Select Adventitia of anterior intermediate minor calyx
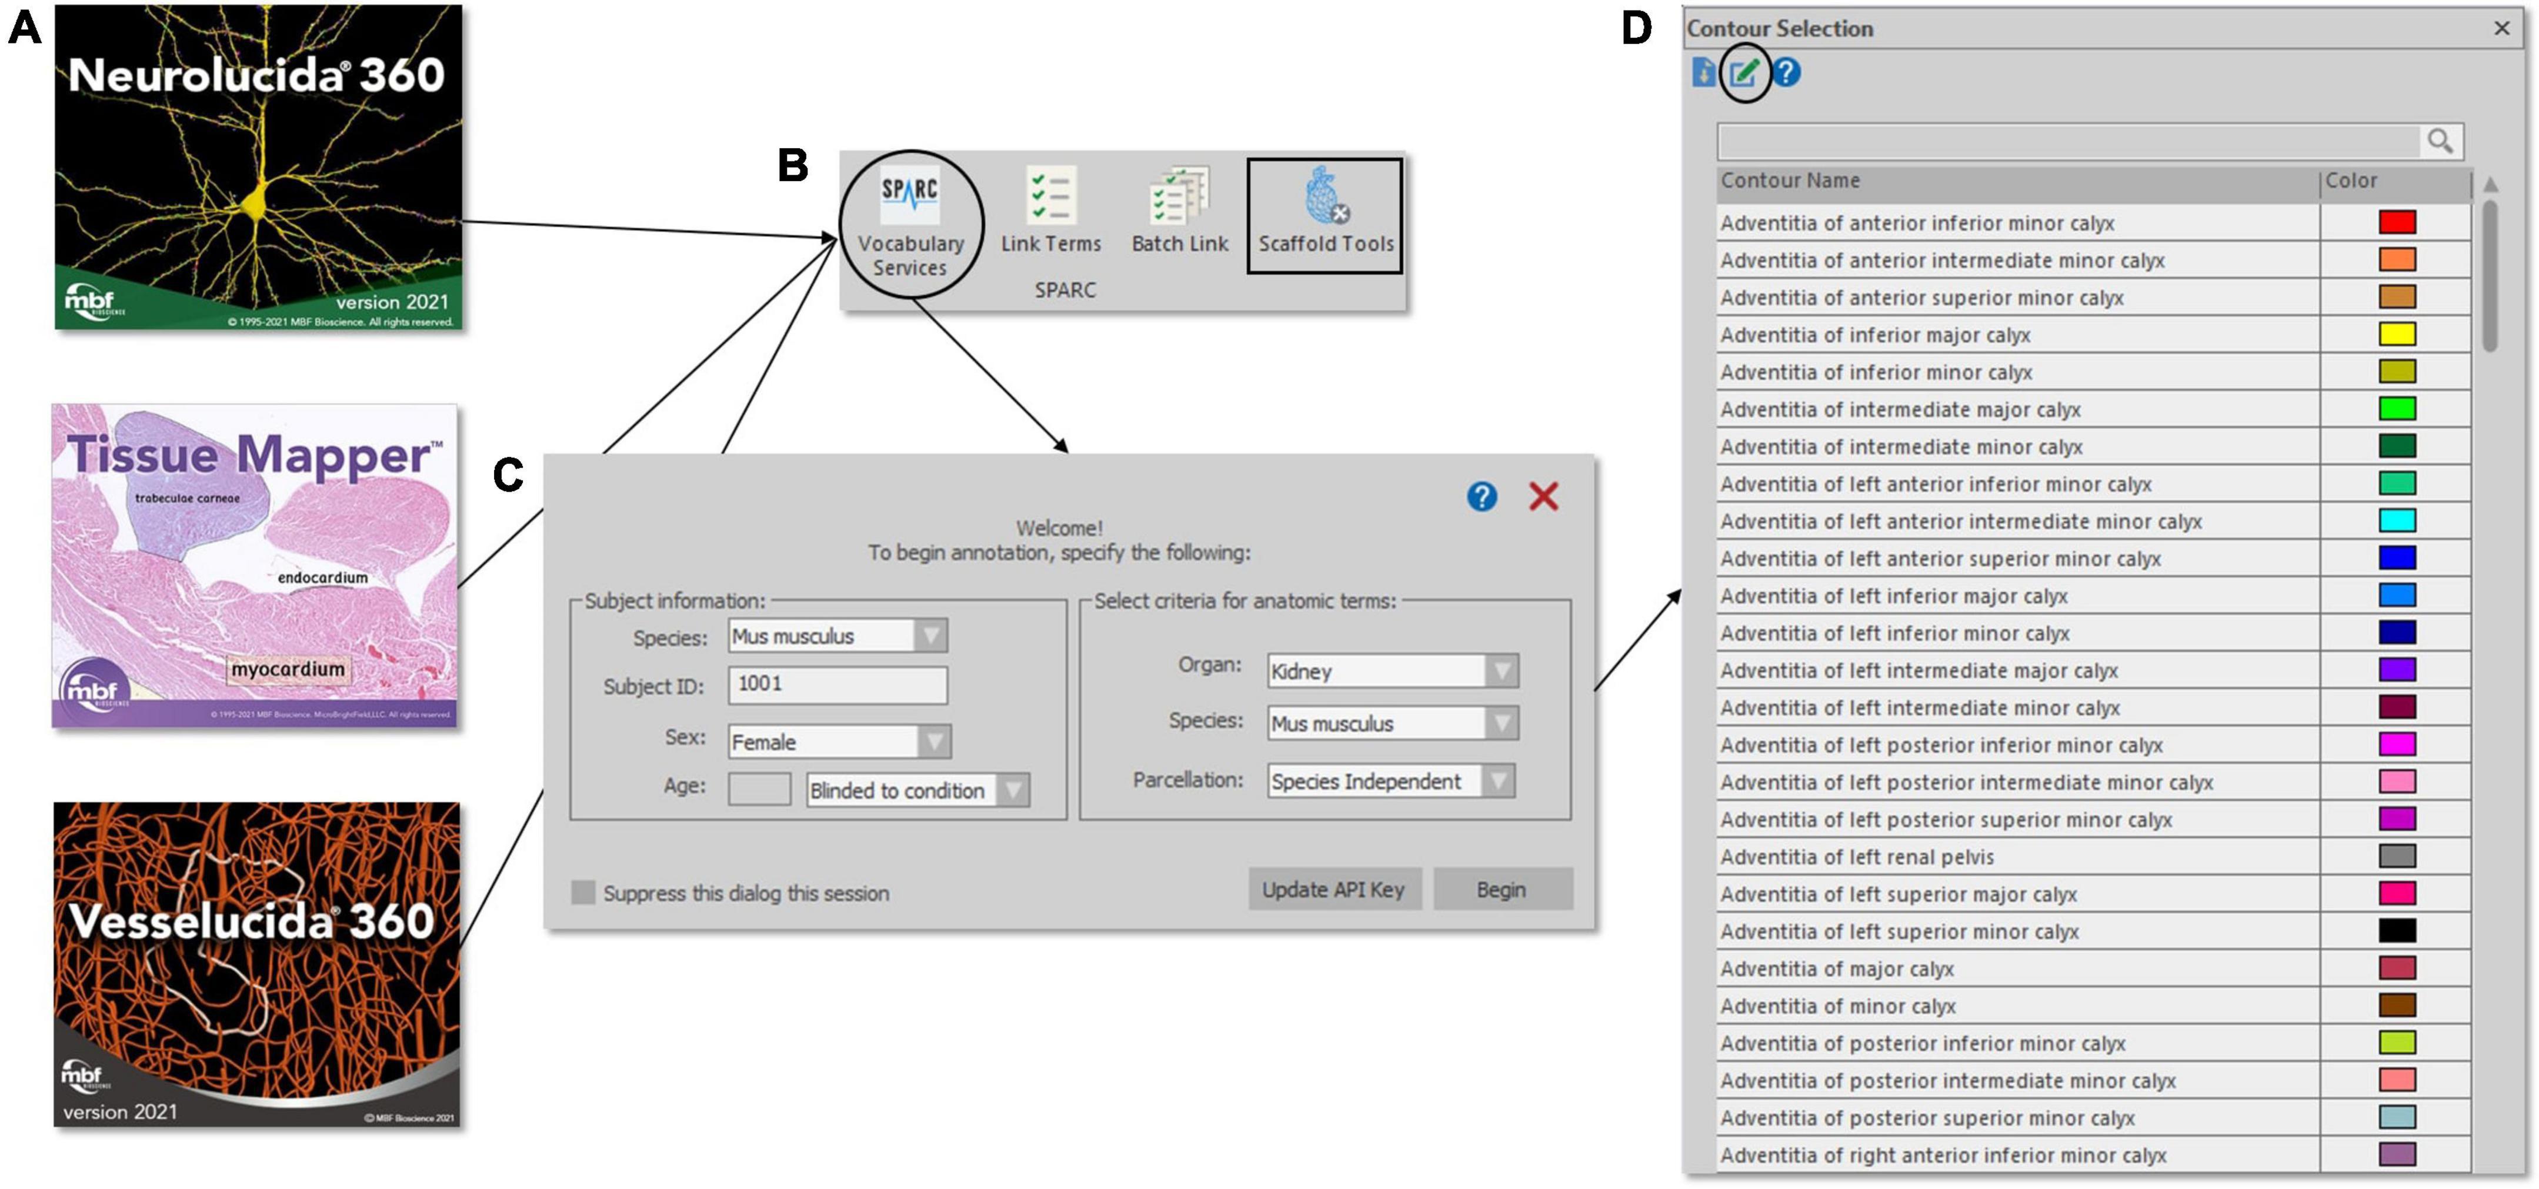The width and height of the screenshot is (2539, 1189). tap(2094, 260)
